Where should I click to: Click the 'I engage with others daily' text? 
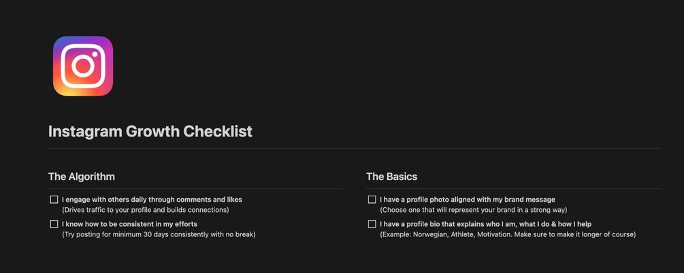(152, 200)
